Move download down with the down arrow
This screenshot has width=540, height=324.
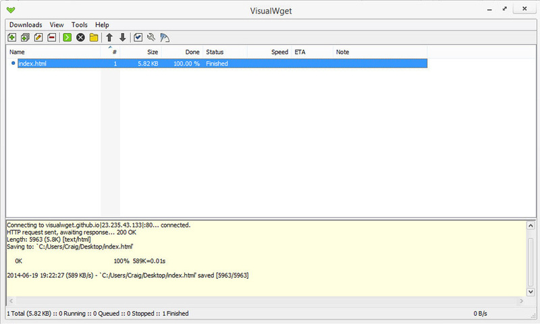(123, 37)
